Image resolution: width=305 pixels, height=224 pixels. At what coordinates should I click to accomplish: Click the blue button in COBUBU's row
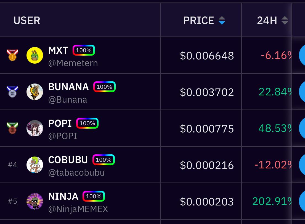pyautogui.click(x=302, y=165)
